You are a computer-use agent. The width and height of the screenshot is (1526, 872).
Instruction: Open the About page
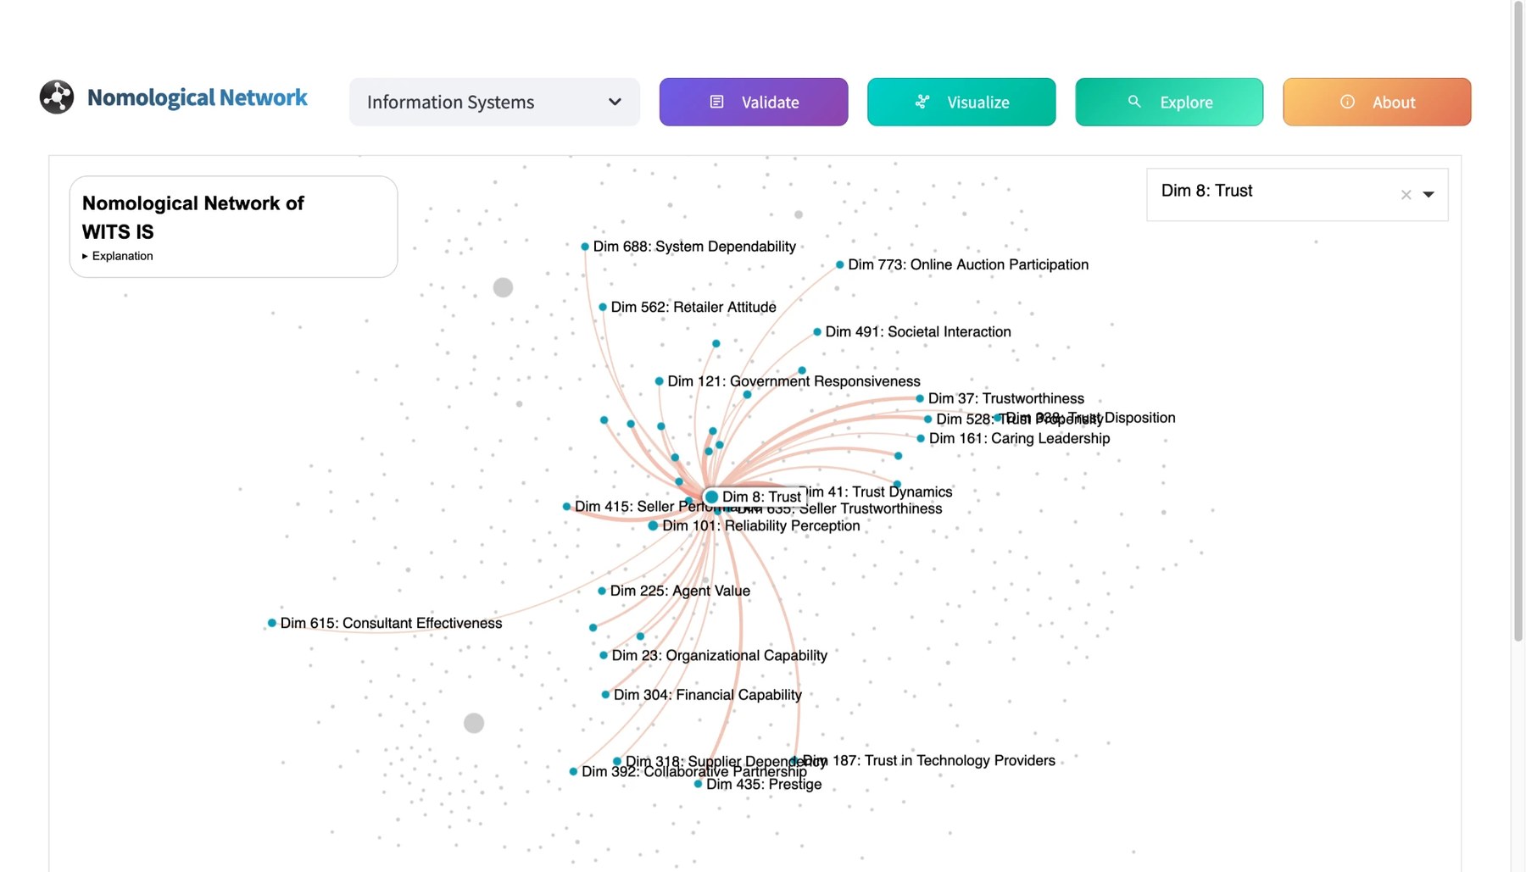[1377, 102]
